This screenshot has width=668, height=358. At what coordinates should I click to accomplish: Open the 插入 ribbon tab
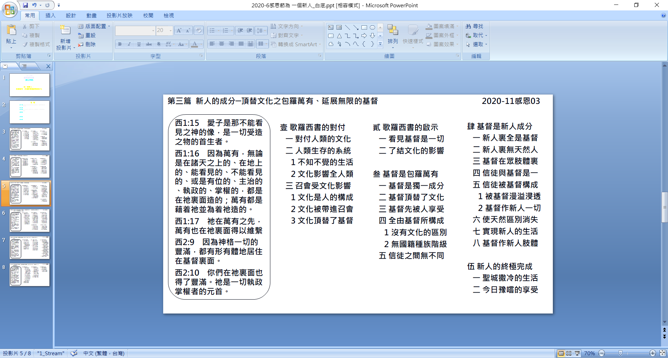coord(50,16)
